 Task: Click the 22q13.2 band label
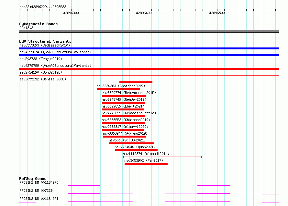[x=26, y=28]
